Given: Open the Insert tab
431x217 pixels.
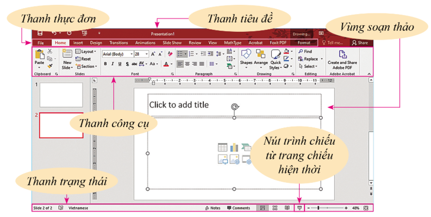Looking at the screenshot, I should click(78, 43).
